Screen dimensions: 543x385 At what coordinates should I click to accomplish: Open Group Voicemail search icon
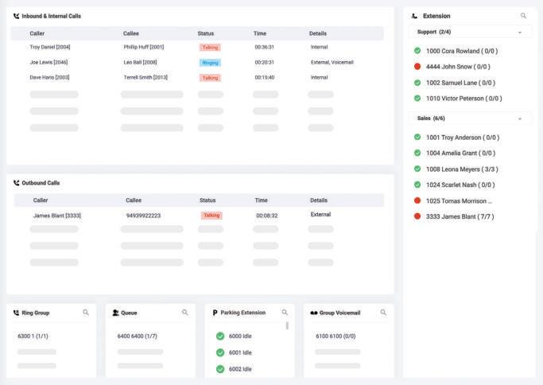pyautogui.click(x=383, y=313)
